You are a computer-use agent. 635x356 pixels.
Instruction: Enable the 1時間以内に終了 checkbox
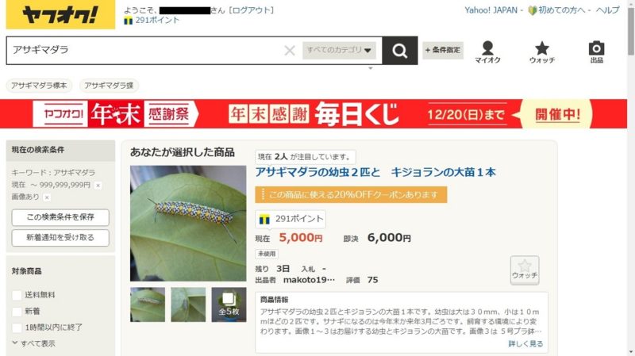pos(17,327)
